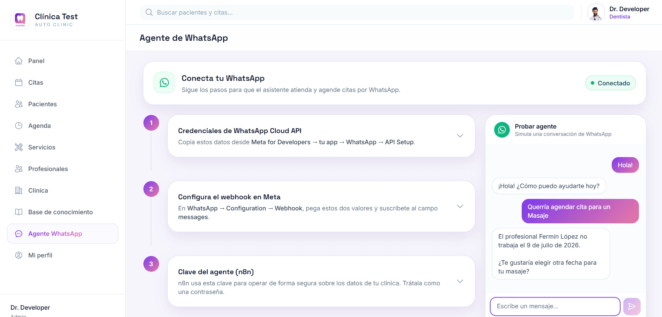Go to the Clínica section label
The width and height of the screenshot is (662, 317).
38,191
